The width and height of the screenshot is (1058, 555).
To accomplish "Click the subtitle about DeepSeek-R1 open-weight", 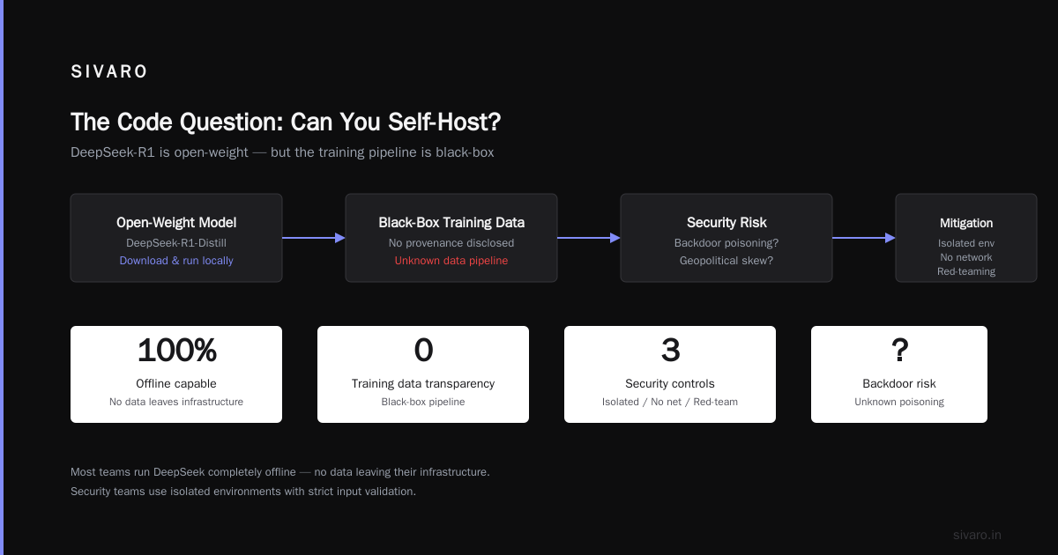I will pyautogui.click(x=282, y=152).
